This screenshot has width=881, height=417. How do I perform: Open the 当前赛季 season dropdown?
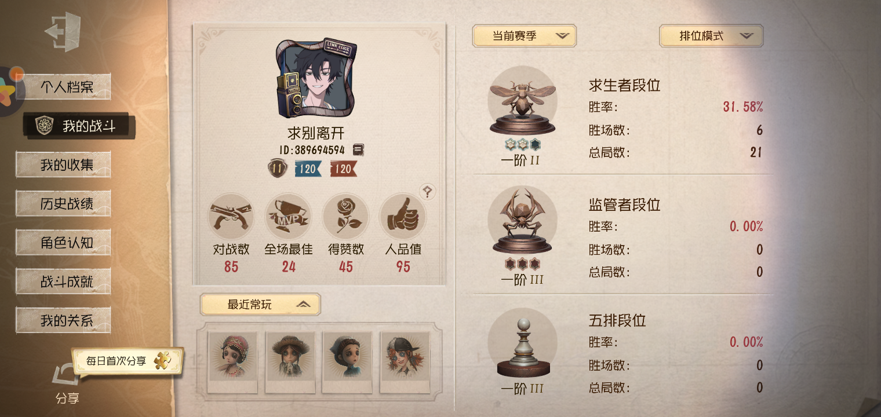tap(525, 36)
